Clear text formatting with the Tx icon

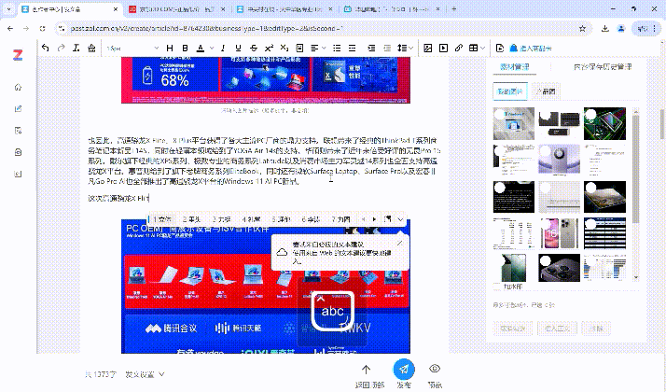[76, 48]
